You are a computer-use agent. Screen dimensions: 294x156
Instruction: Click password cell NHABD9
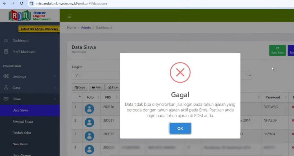pyautogui.click(x=270, y=120)
